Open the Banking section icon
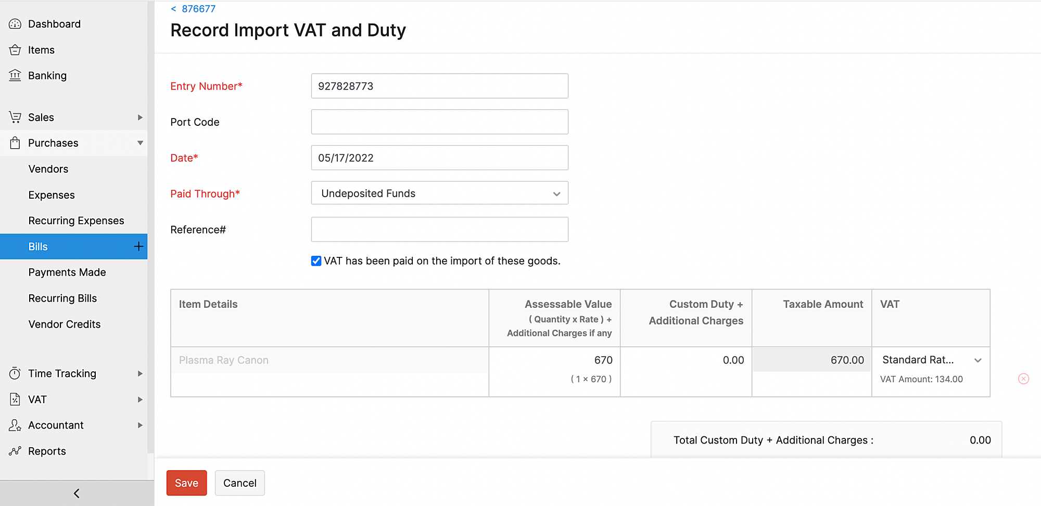1041x506 pixels. click(14, 75)
